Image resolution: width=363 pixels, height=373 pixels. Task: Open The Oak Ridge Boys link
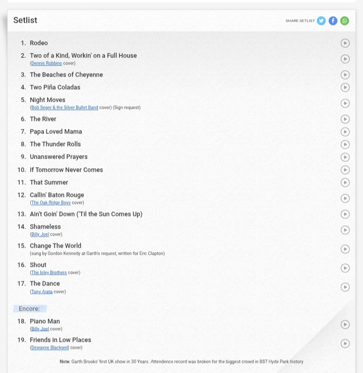tap(51, 203)
